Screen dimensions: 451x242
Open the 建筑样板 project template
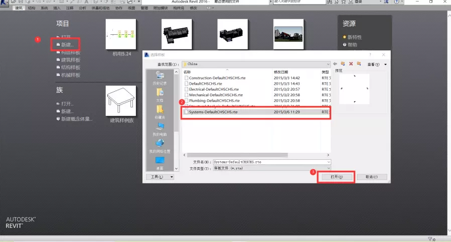coord(70,60)
